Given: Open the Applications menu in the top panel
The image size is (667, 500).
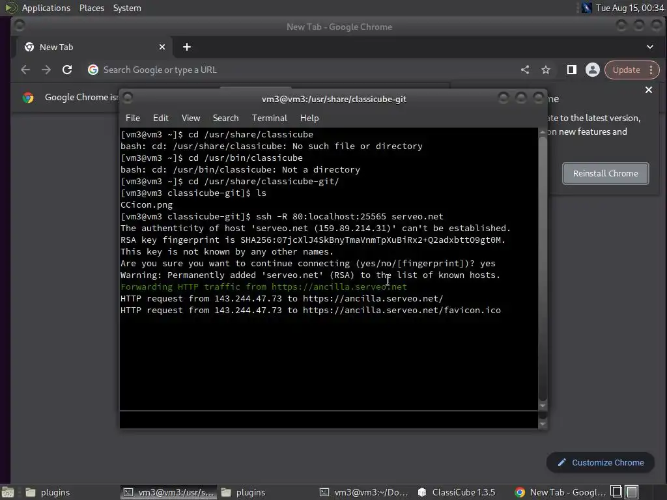Looking at the screenshot, I should [x=46, y=8].
